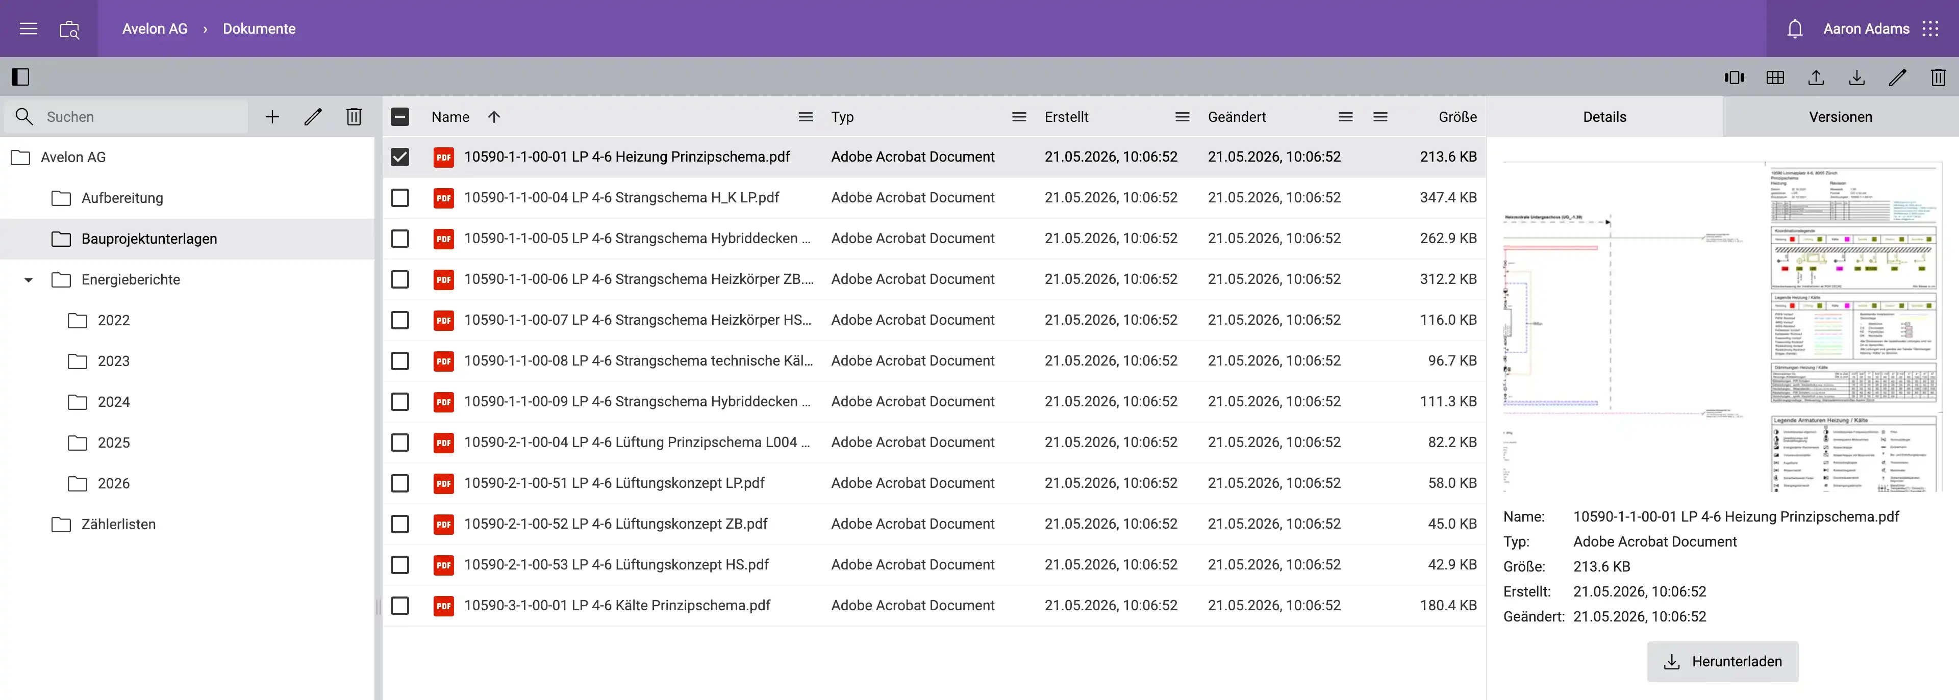Open the hamburger main menu
1959x700 pixels.
[x=28, y=29]
